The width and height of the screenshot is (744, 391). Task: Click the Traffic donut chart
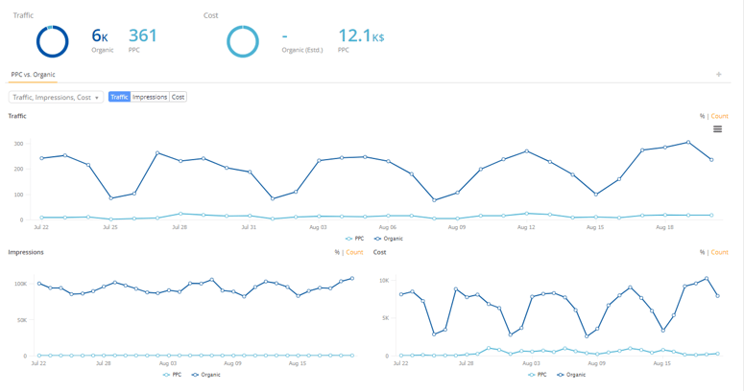[x=53, y=42]
